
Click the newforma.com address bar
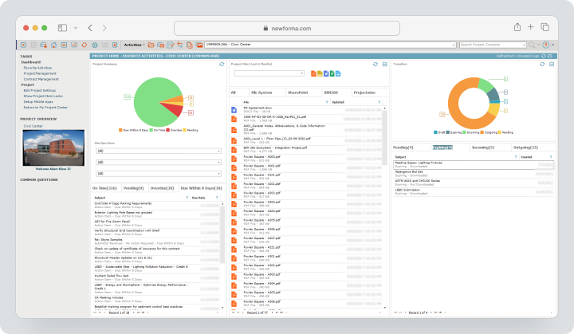(x=287, y=28)
